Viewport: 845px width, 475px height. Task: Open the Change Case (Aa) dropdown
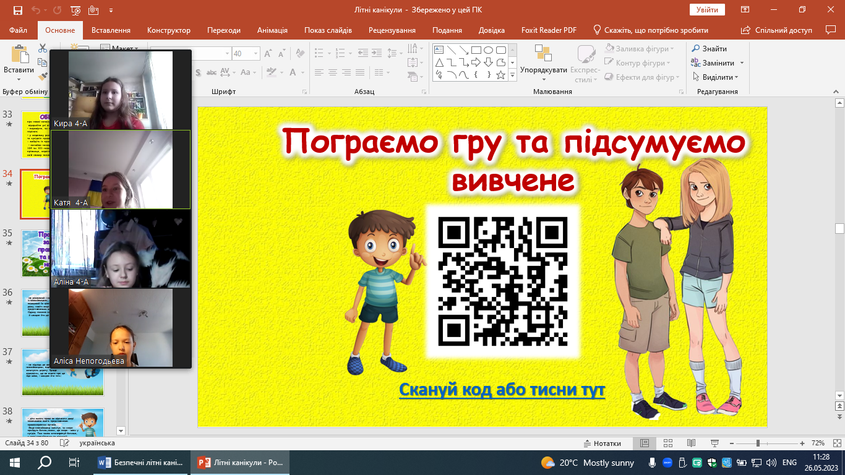[249, 72]
